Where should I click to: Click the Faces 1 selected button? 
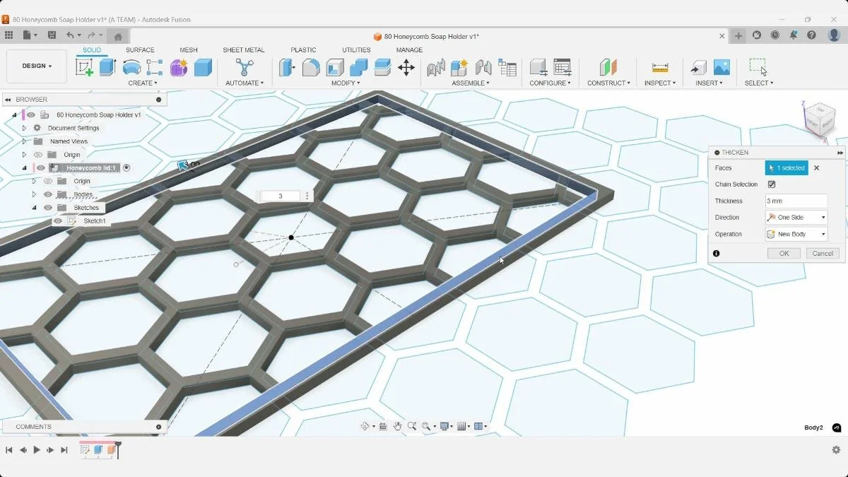point(787,168)
